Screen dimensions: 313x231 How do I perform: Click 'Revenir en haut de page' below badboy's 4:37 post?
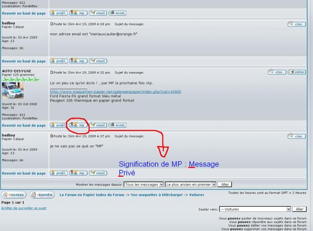click(x=24, y=173)
